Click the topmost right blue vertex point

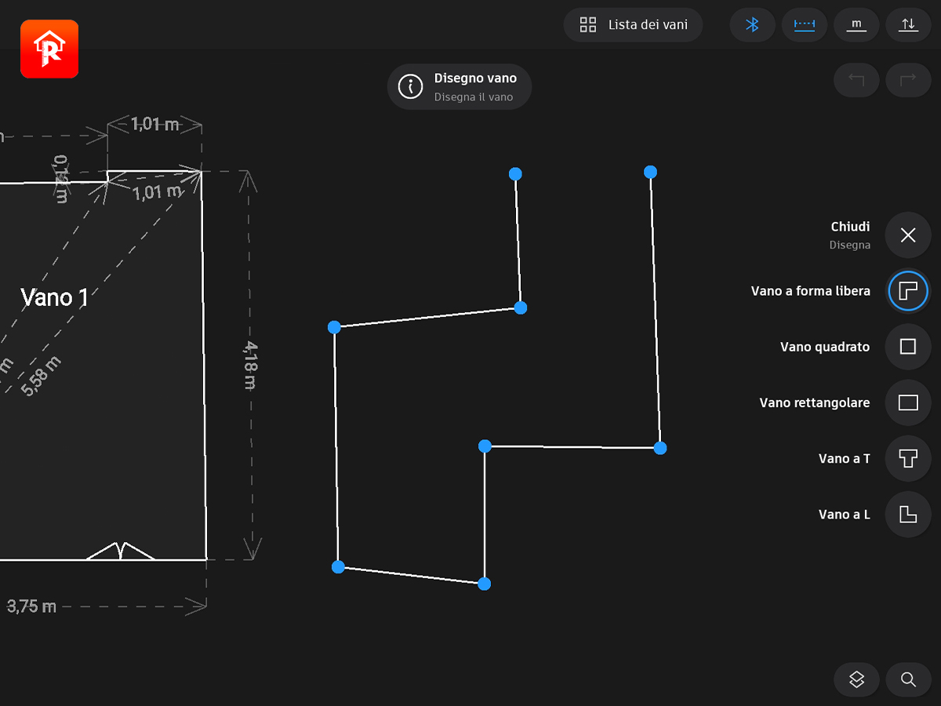pyautogui.click(x=650, y=172)
